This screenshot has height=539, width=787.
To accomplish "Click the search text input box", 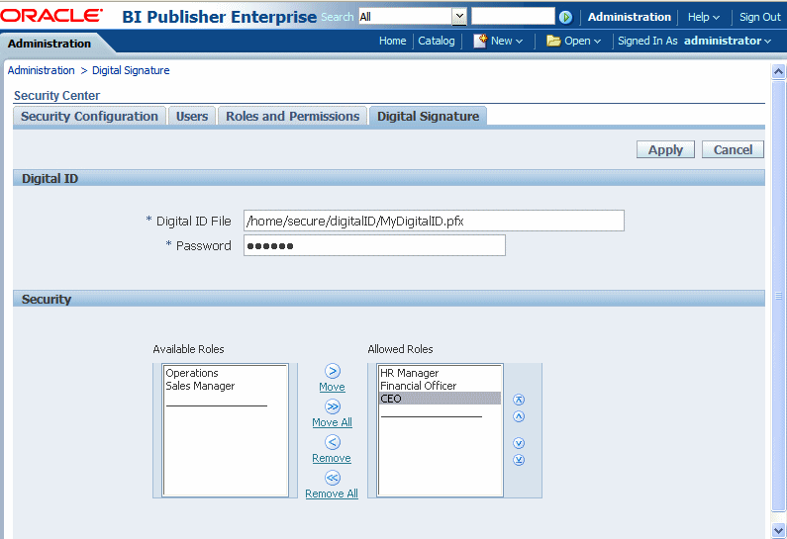I will (513, 17).
